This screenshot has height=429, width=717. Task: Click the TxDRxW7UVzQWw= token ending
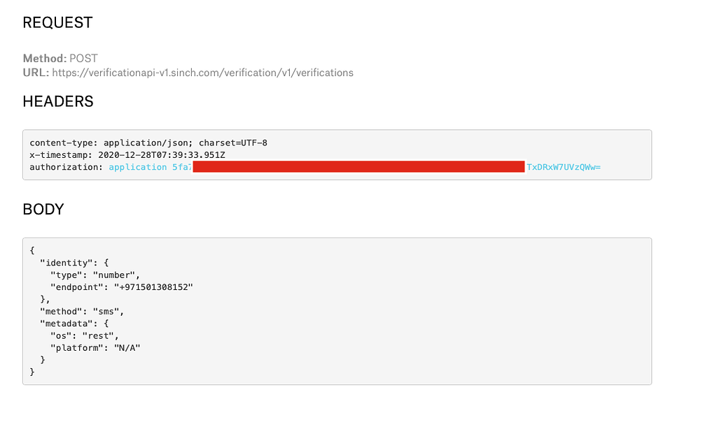point(564,167)
